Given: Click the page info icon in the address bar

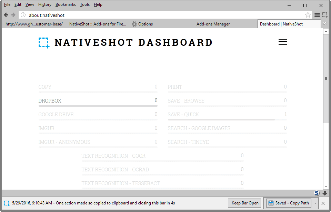Looking at the screenshot, I should (x=23, y=15).
